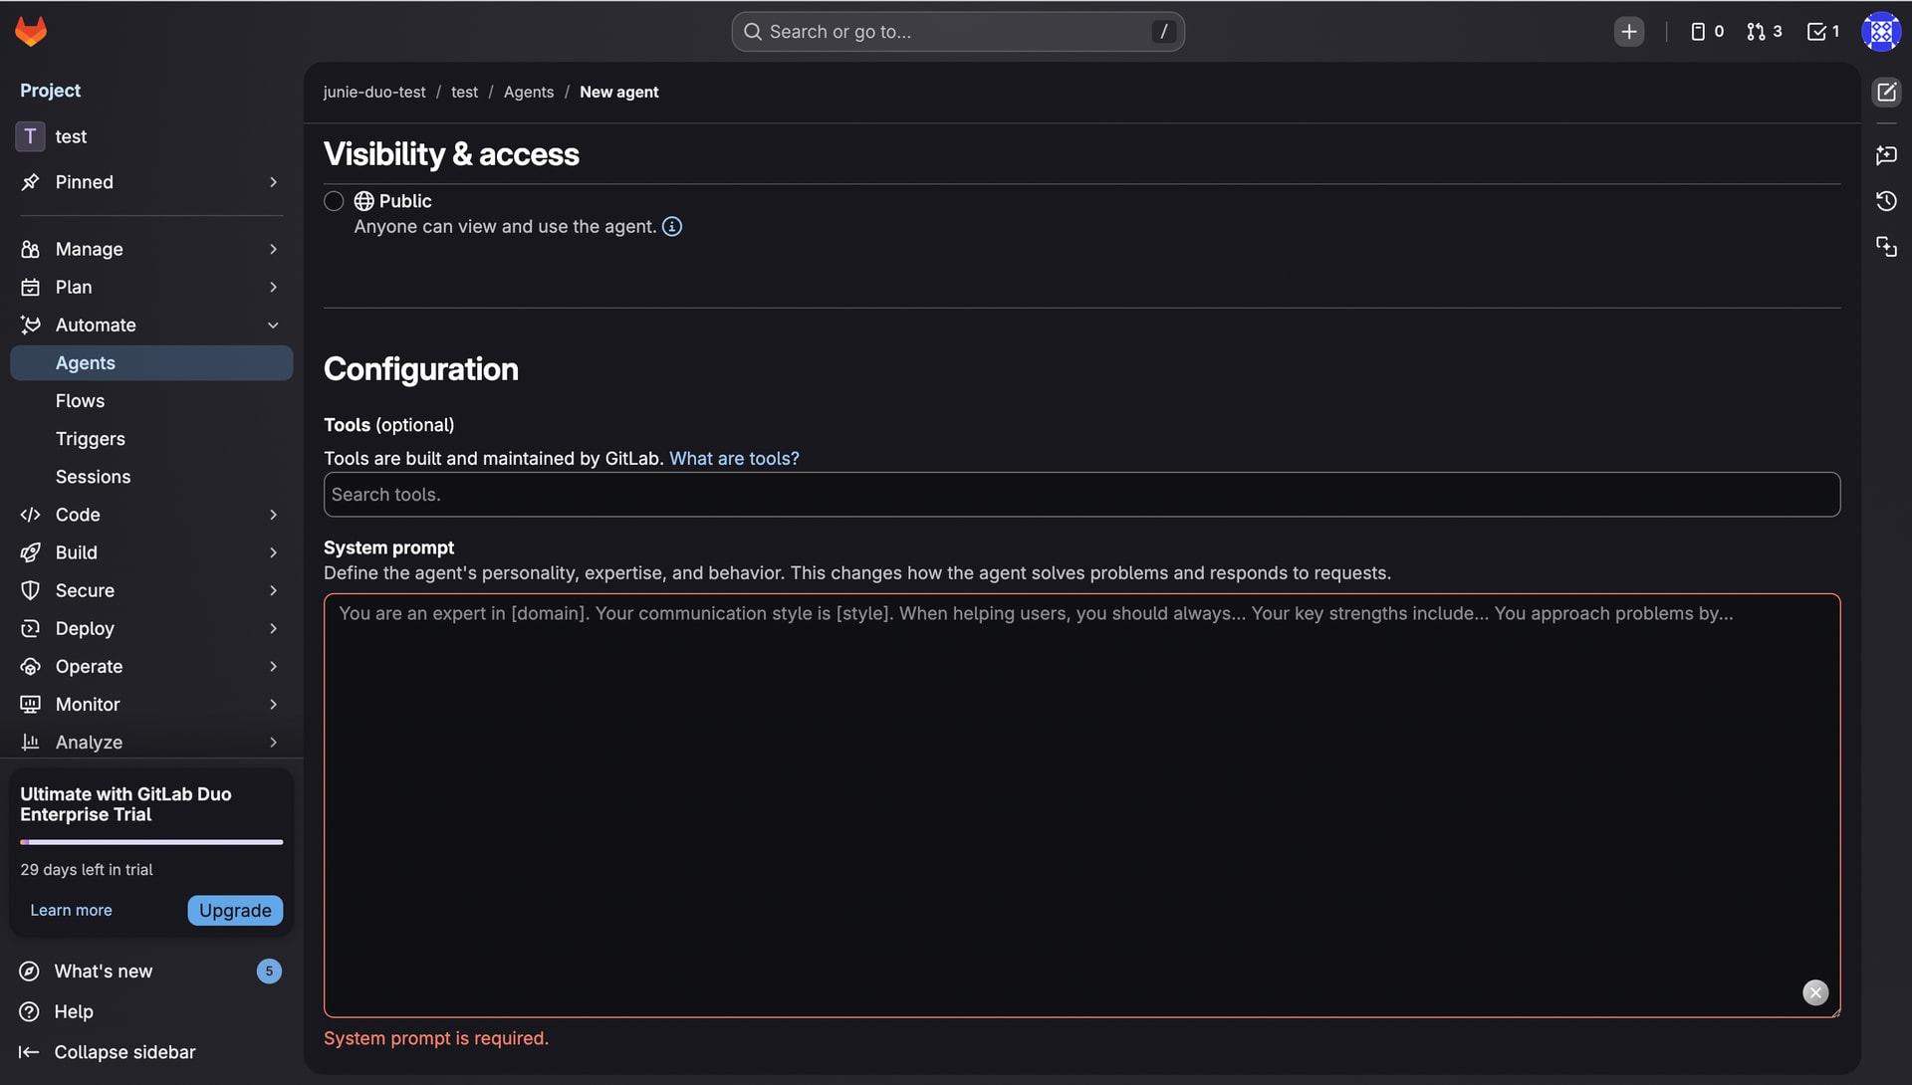Click the pin icon beside Pinned

coord(31,182)
